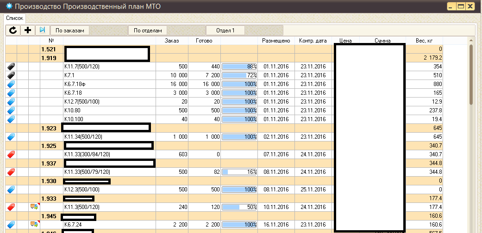Select order group row 1.919
Viewport: 482px width, 233px height.
pos(225,58)
